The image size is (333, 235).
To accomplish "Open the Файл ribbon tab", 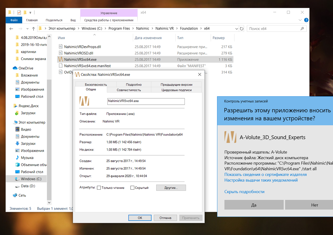I will click(14, 20).
